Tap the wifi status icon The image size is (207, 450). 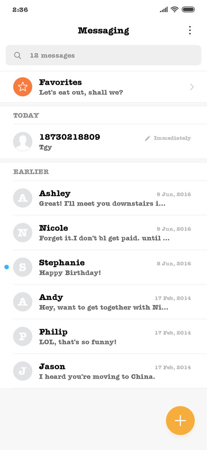(174, 10)
